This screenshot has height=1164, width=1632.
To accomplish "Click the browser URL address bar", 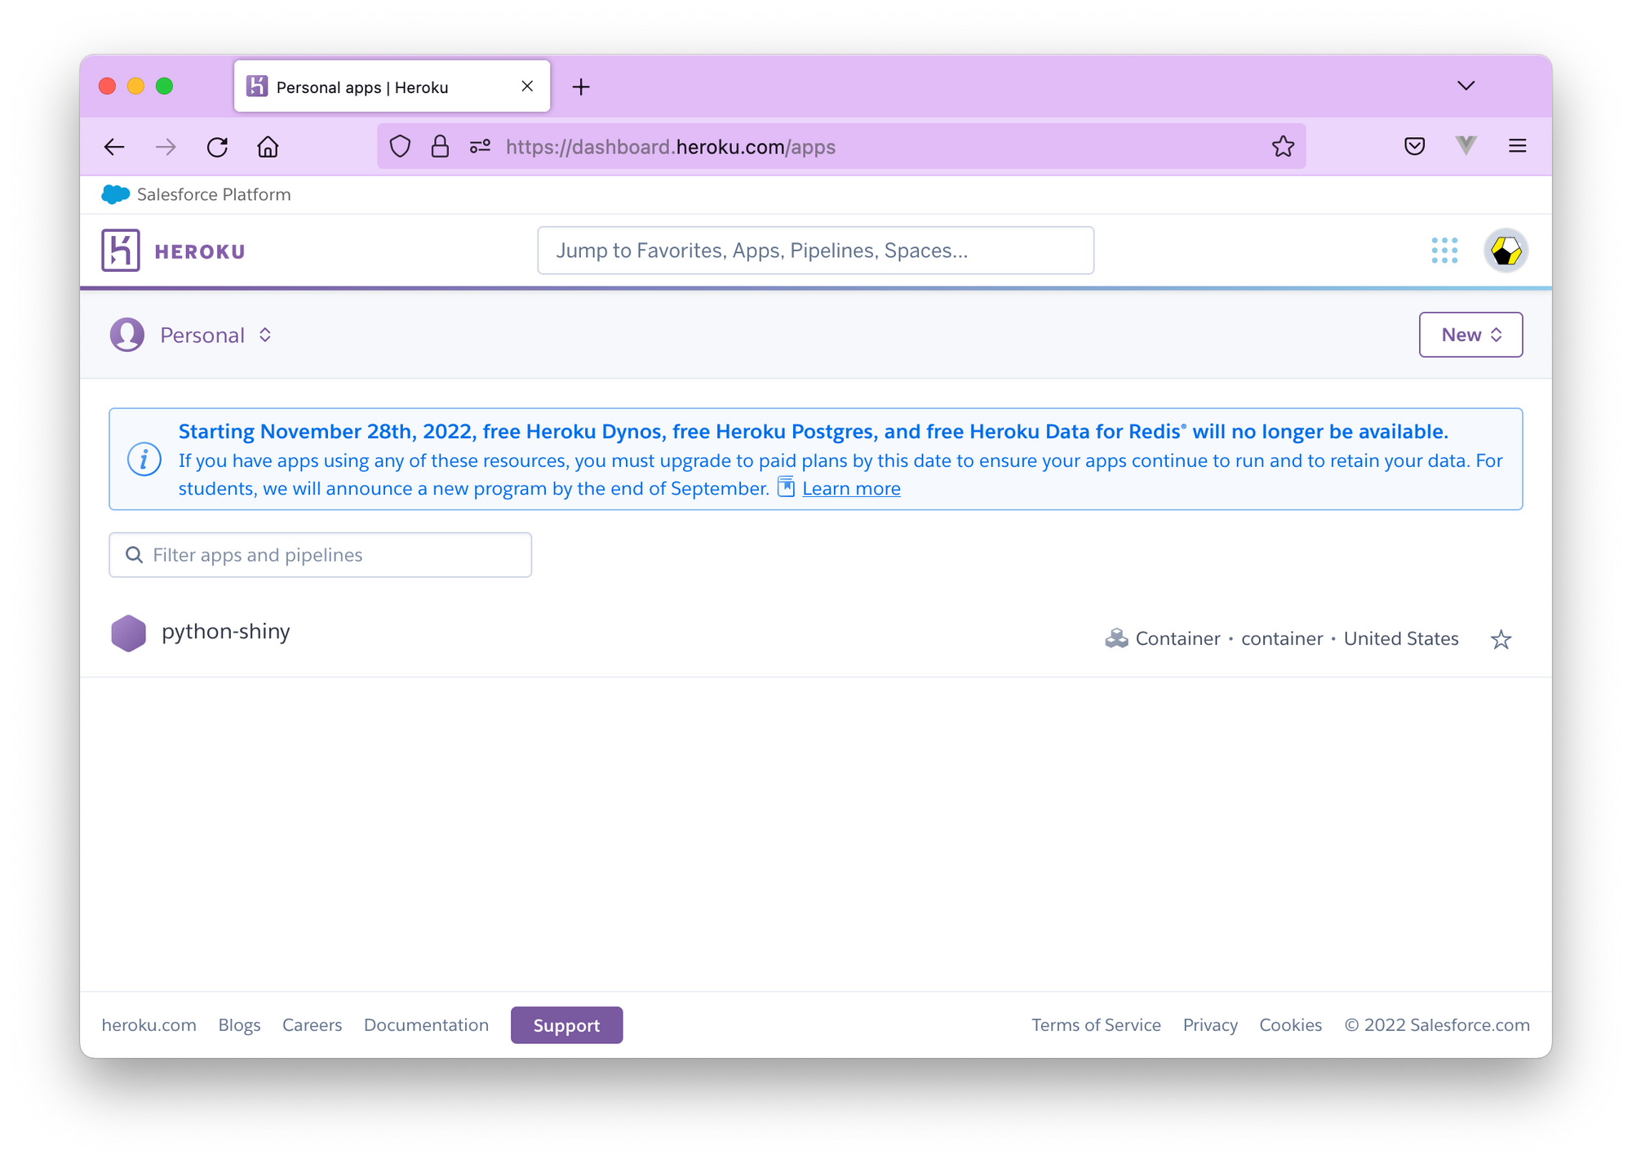I will coord(841,147).
